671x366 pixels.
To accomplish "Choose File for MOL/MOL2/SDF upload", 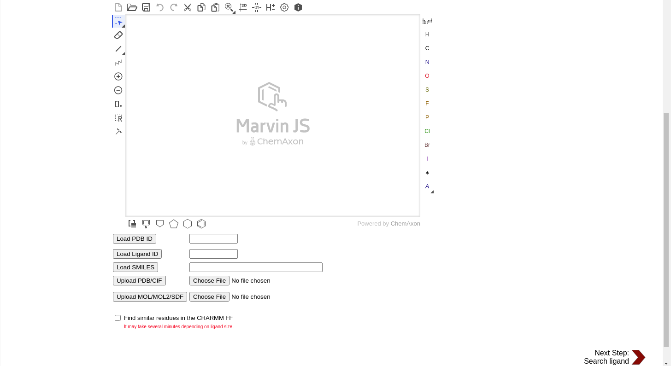I will coord(209,297).
